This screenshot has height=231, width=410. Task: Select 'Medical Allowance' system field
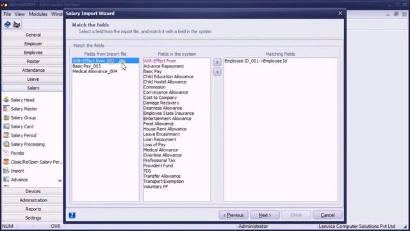click(161, 150)
